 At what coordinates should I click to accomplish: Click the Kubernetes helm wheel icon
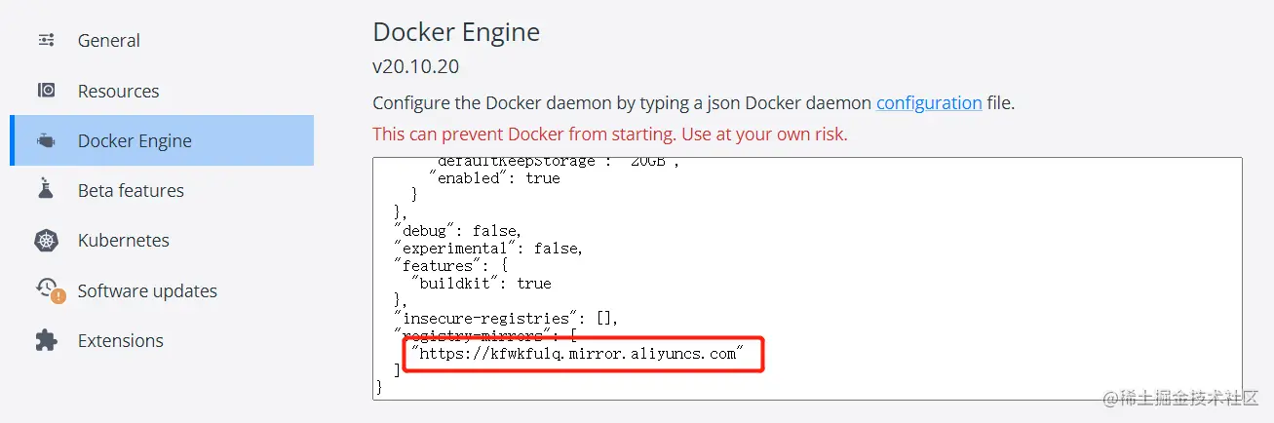(46, 240)
